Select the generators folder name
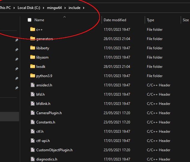 pos(45,39)
